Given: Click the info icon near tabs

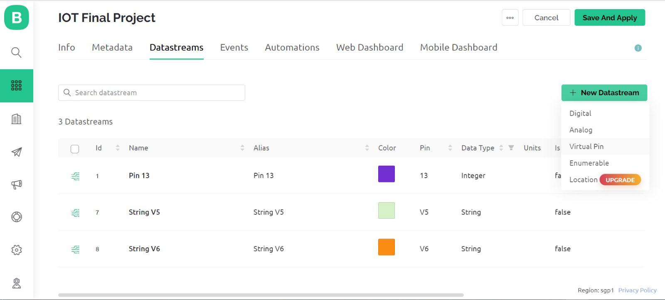Looking at the screenshot, I should (638, 48).
